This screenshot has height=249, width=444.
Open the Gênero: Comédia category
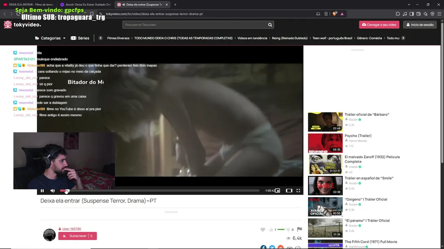click(x=369, y=38)
